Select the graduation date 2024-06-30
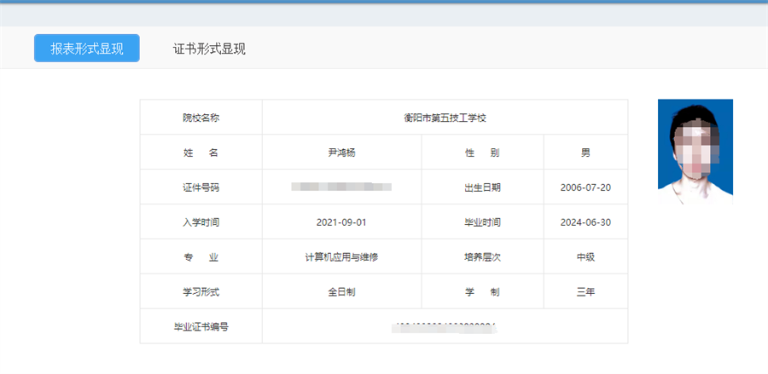This screenshot has width=768, height=374. pos(585,222)
